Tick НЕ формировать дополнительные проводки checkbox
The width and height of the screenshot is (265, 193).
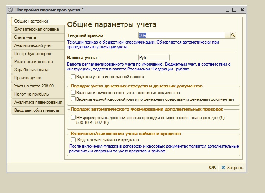tap(73, 117)
